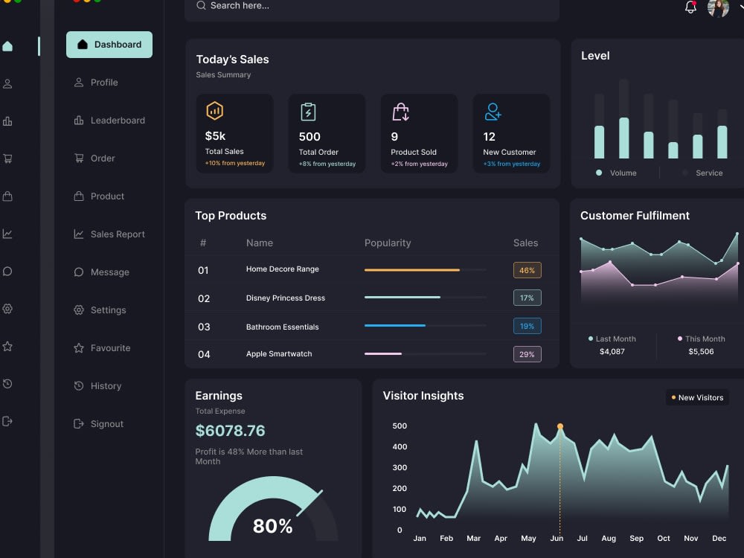Click the 46% badge for Home Decore Range
Image resolution: width=744 pixels, height=558 pixels.
pyautogui.click(x=527, y=270)
